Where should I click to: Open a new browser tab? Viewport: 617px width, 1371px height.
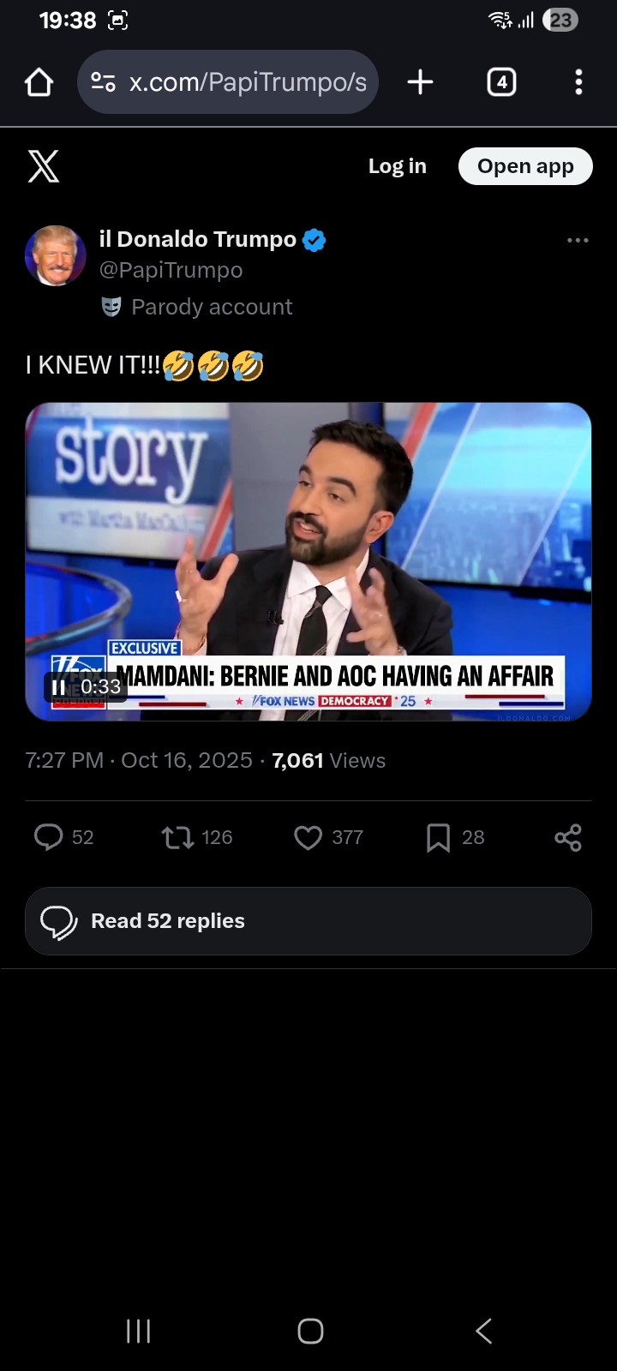click(x=420, y=82)
